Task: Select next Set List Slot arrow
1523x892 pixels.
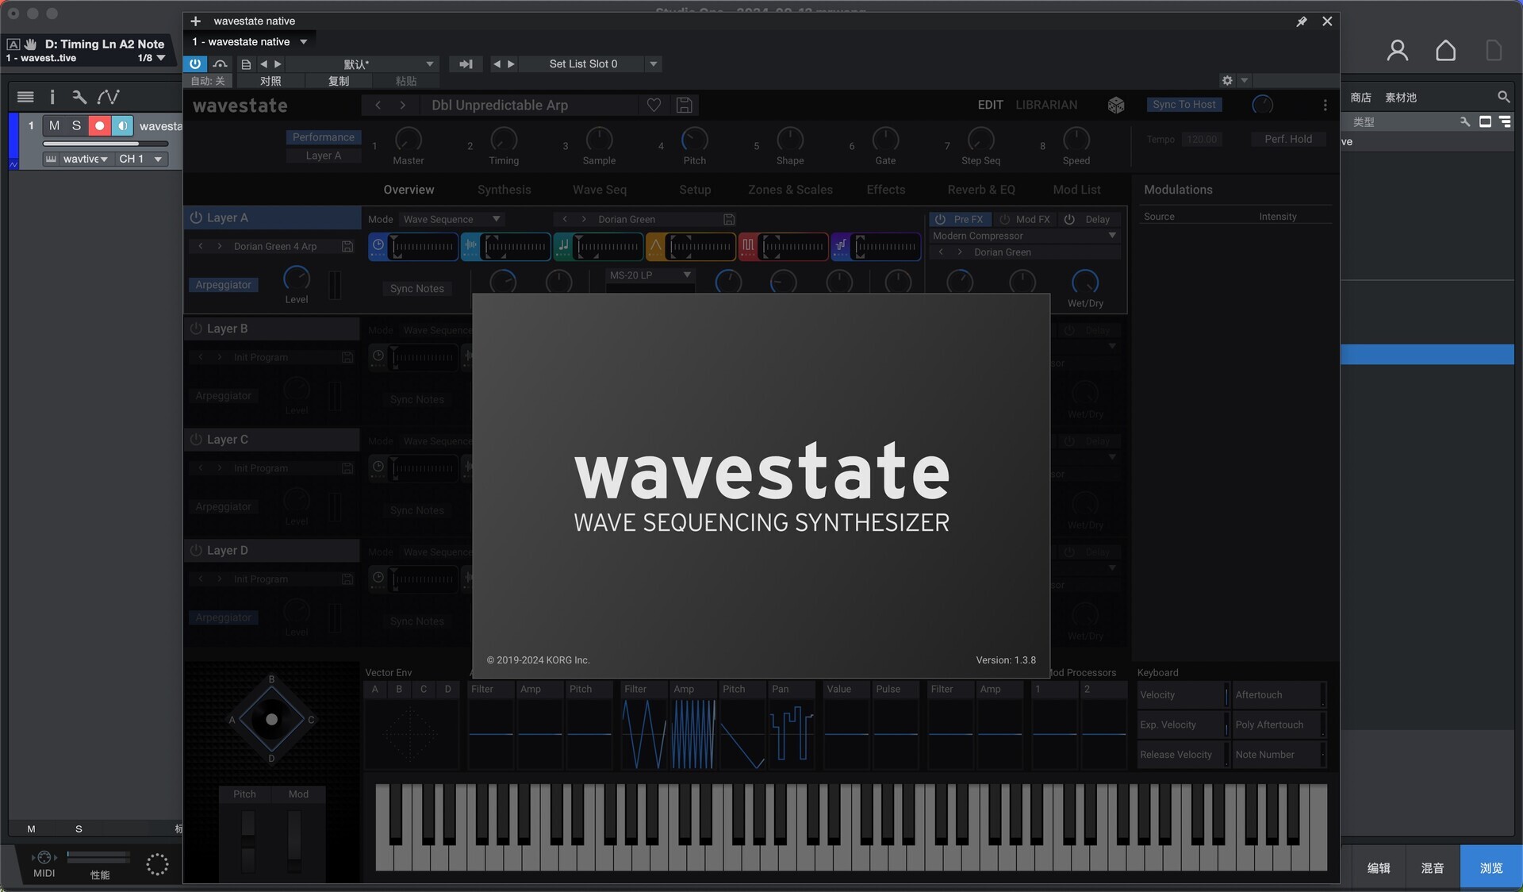Action: pyautogui.click(x=511, y=64)
